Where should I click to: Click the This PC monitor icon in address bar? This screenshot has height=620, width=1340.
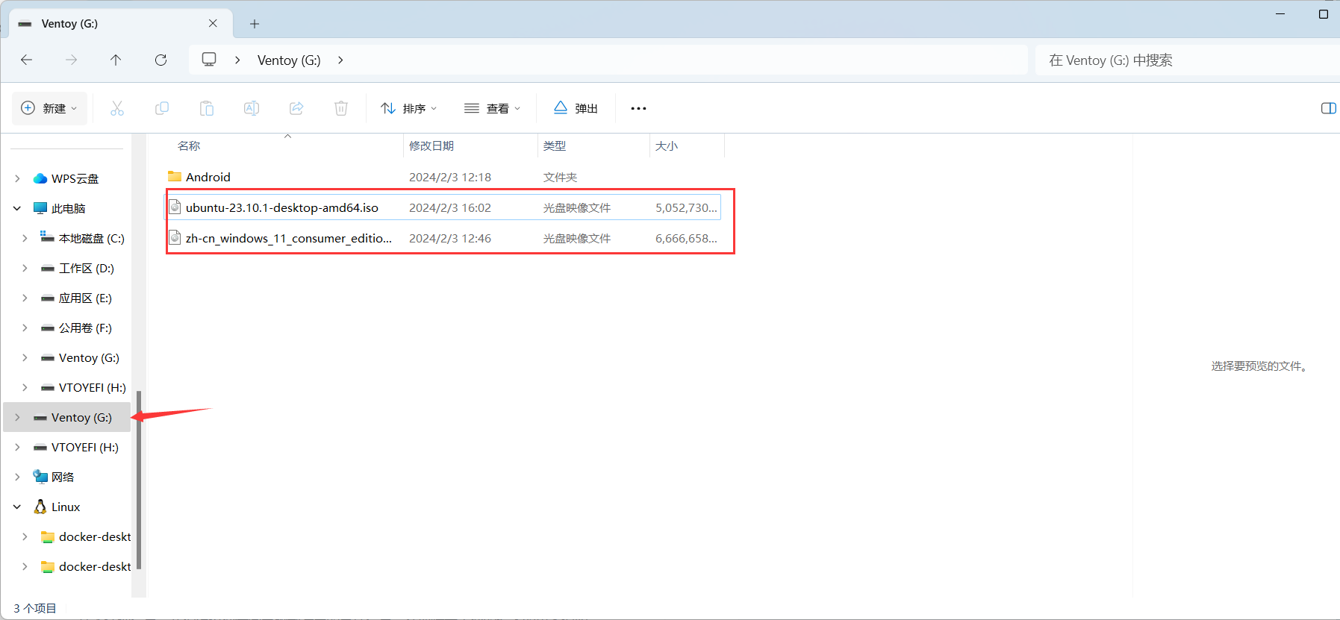209,59
